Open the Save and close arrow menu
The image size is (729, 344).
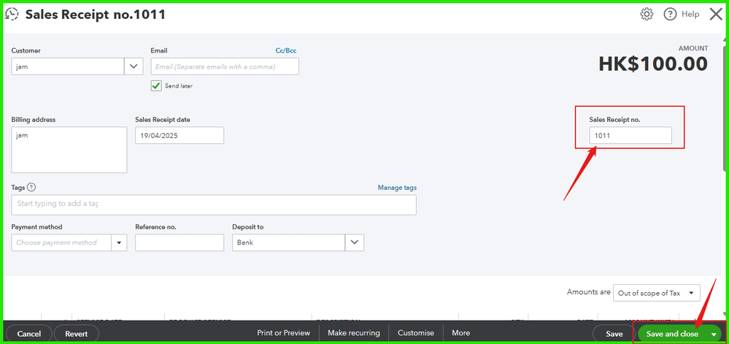[x=714, y=335]
